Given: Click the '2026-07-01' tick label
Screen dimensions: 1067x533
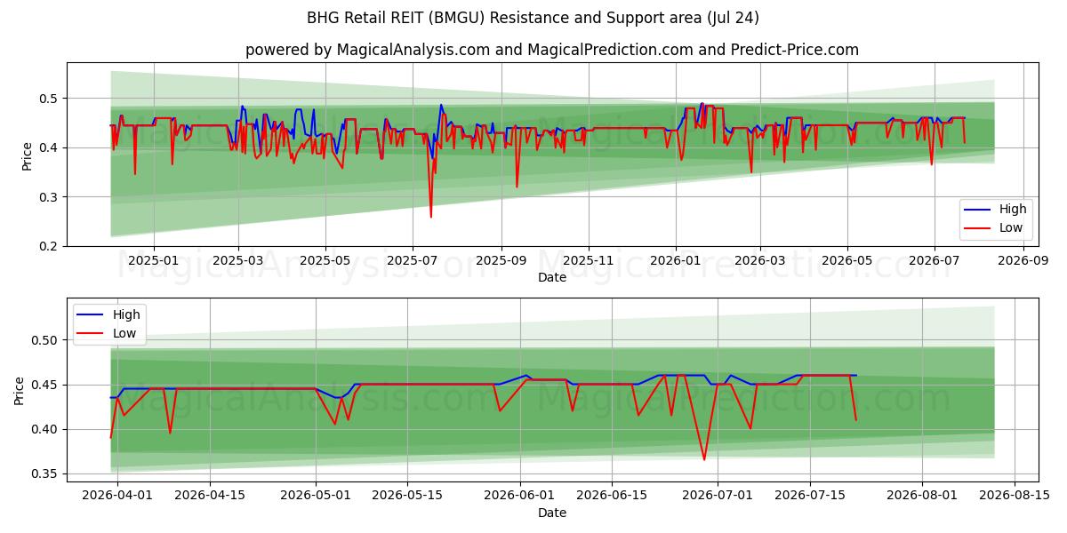Looking at the screenshot, I should (x=718, y=496).
